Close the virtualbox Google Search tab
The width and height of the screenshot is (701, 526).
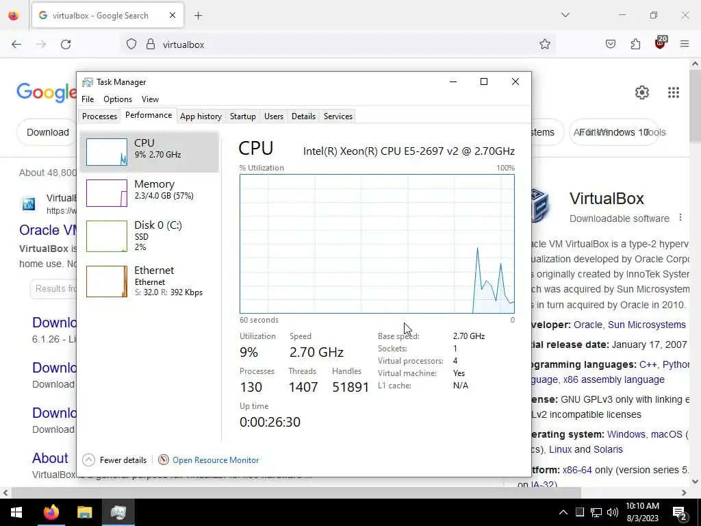point(173,16)
